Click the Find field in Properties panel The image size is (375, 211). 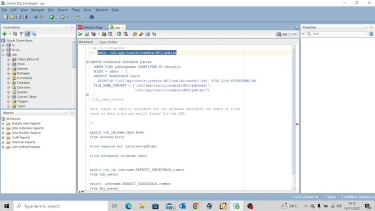pos(339,34)
